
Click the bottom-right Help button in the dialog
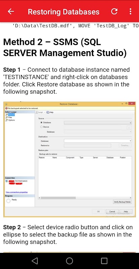point(126,212)
